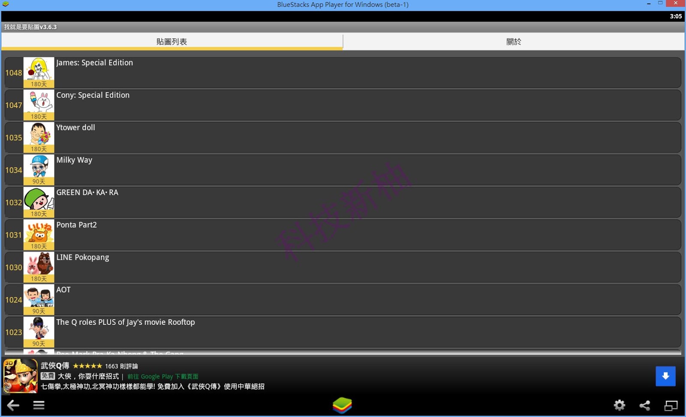Screen dimensions: 686x417
Task: Click sticker number 1023
Action: pyautogui.click(x=14, y=332)
